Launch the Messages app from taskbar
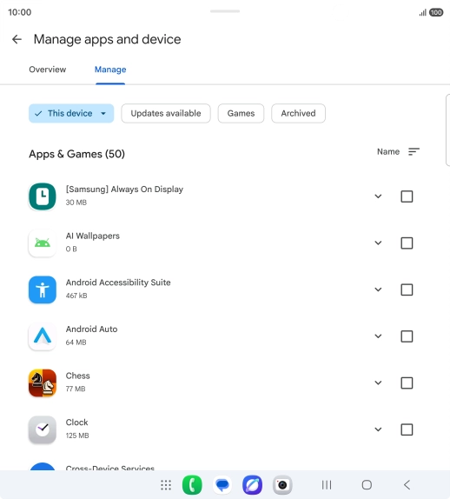 [222, 485]
